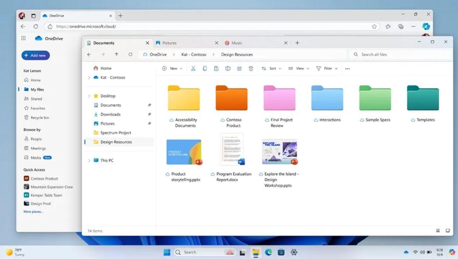Switch to the Music tab
Screen dimensions: 458x259
(x=236, y=43)
